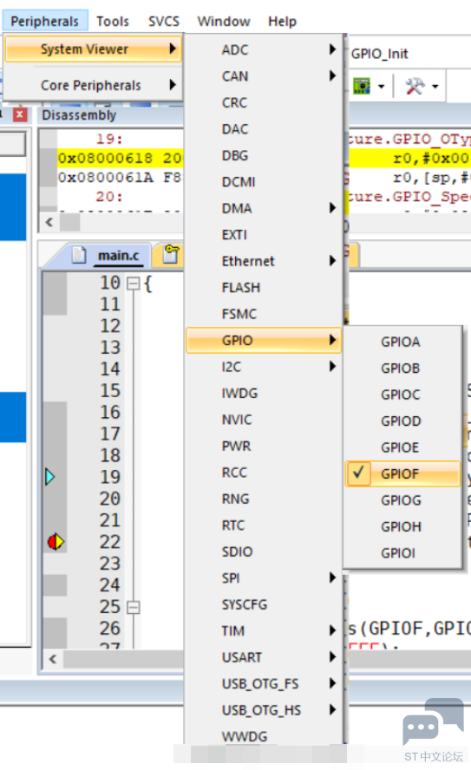Click the chat bubble forum icon
The width and height of the screenshot is (471, 770).
pyautogui.click(x=433, y=721)
